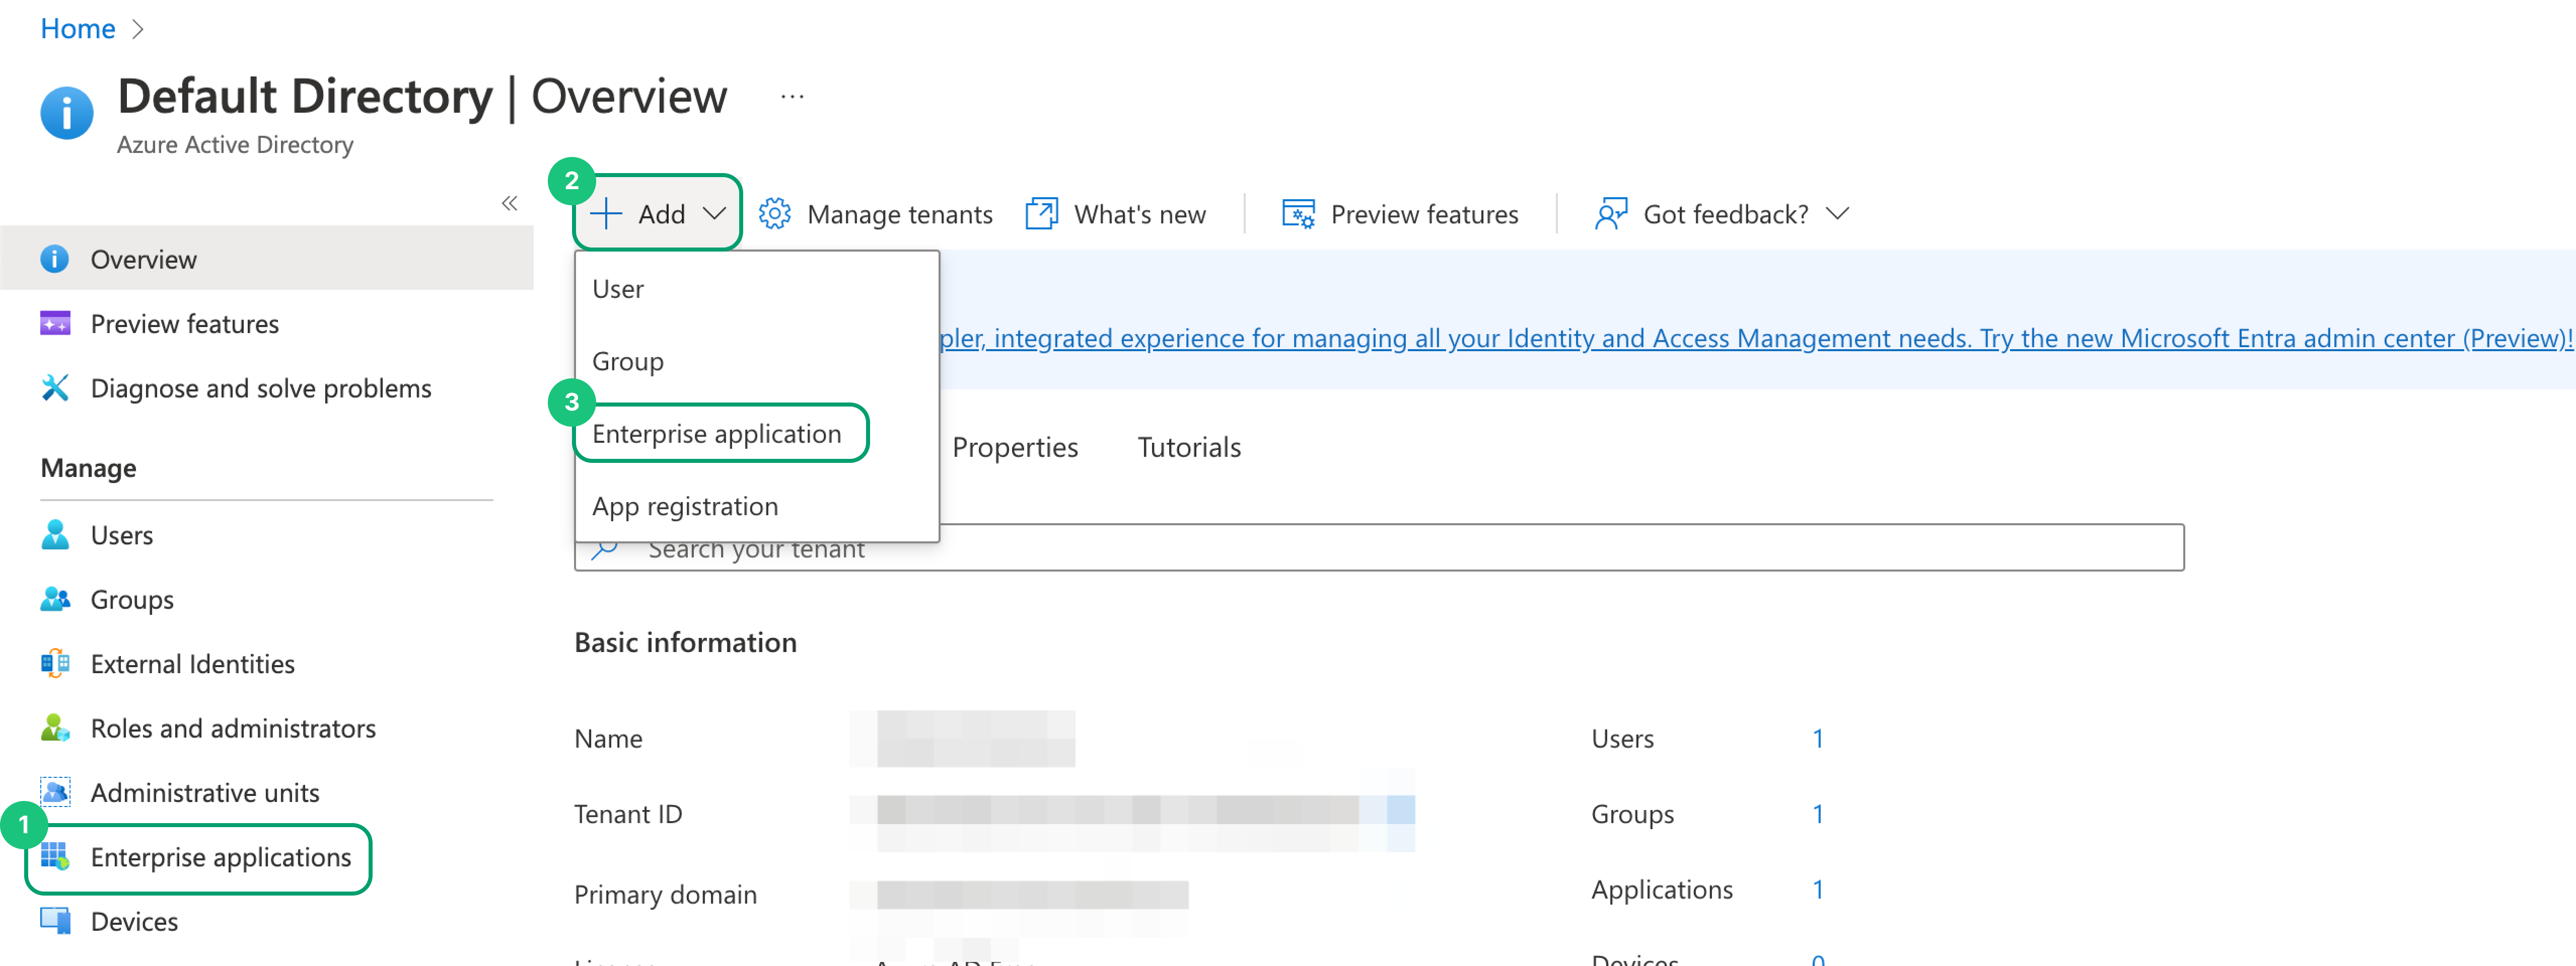Select User from the Add menu

[757, 289]
